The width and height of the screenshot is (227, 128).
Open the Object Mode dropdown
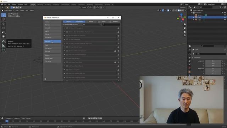coord(8,10)
